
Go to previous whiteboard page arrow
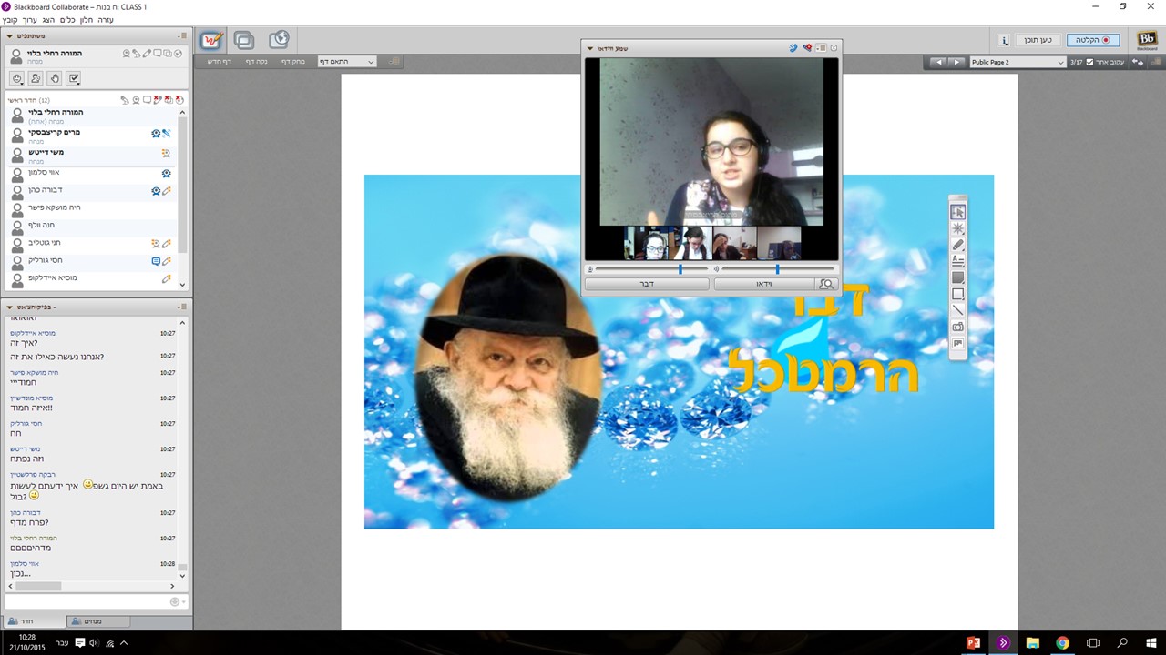coord(939,62)
